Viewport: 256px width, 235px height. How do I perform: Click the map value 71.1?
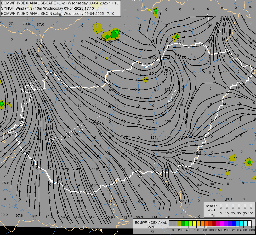click(x=224, y=72)
